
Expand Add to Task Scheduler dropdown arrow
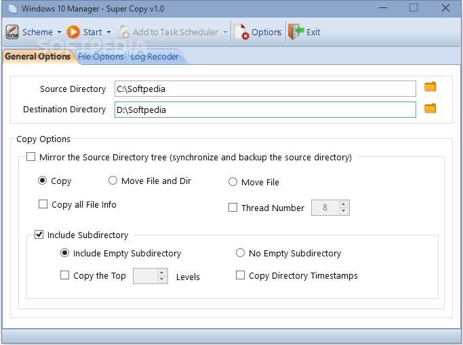[225, 32]
